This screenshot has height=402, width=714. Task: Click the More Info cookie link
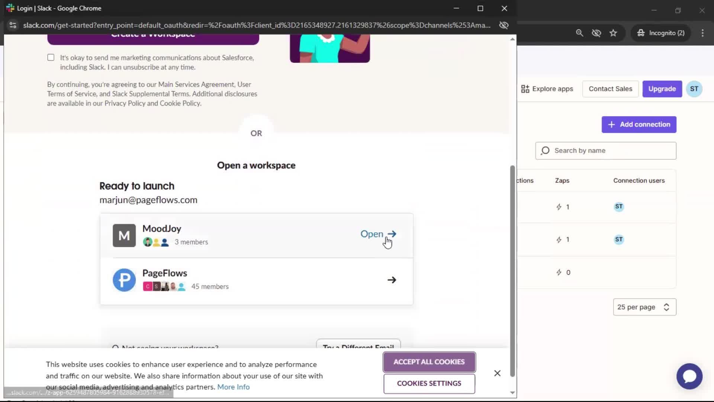(x=234, y=387)
